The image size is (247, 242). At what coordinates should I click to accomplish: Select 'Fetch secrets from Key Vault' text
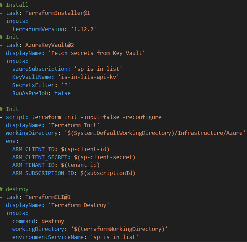[97, 53]
